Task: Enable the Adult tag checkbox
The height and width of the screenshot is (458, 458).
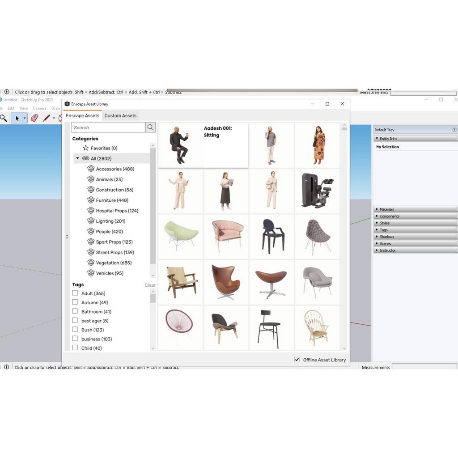Action: click(75, 293)
